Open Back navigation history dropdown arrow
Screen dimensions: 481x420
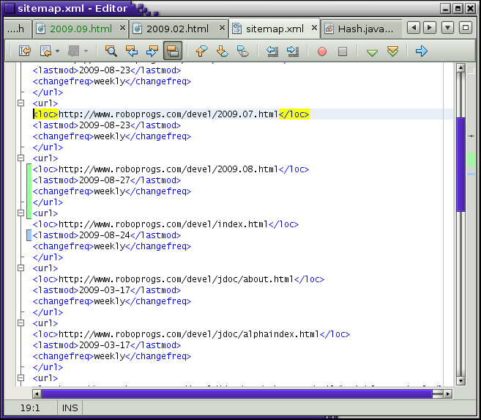coord(57,51)
